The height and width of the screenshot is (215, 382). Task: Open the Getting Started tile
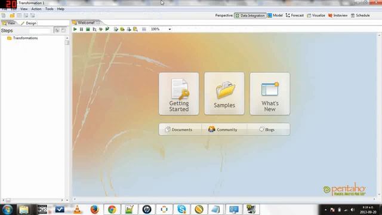point(179,94)
